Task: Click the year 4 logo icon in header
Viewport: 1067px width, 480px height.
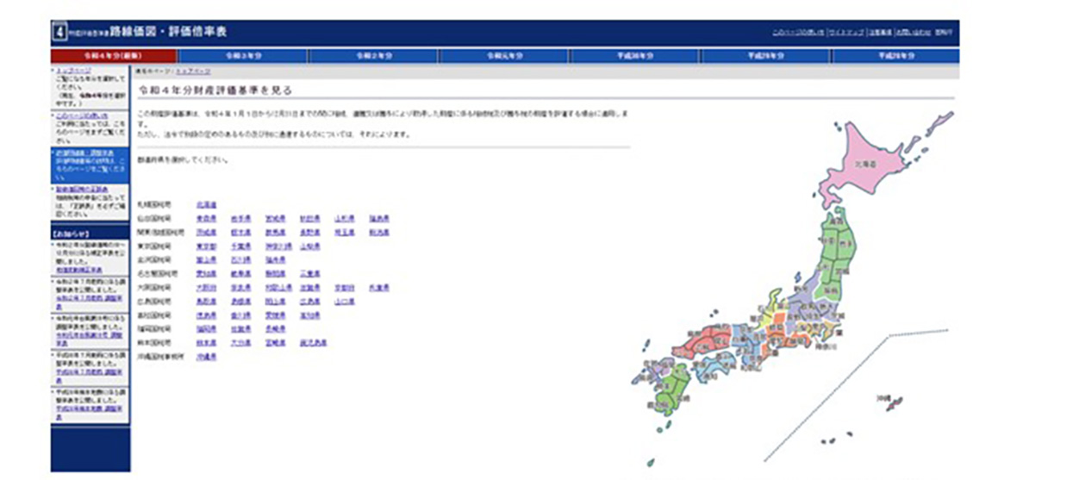Action: pos(59,33)
